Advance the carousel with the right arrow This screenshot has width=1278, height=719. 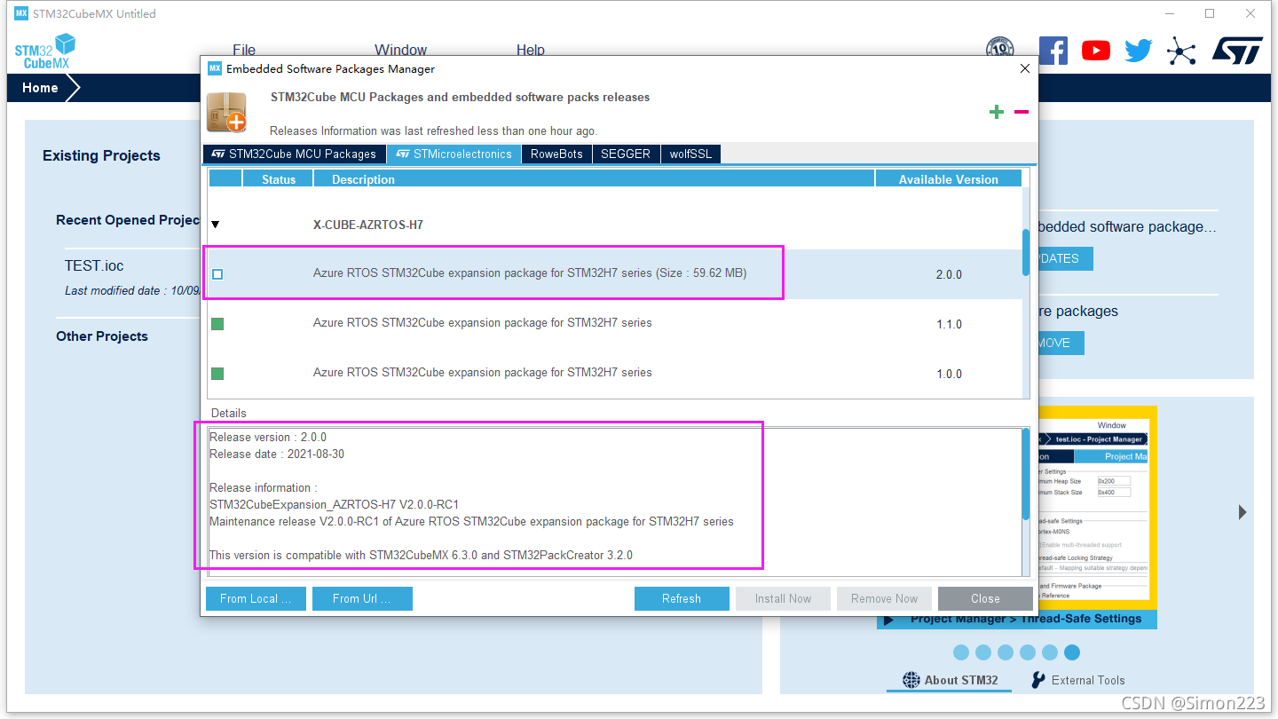[1242, 512]
